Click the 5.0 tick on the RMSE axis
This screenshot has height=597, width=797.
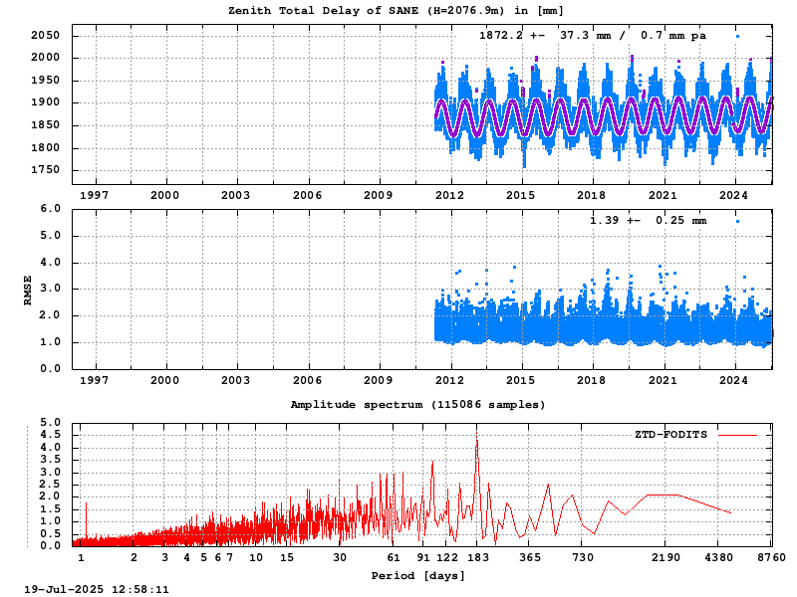50,236
